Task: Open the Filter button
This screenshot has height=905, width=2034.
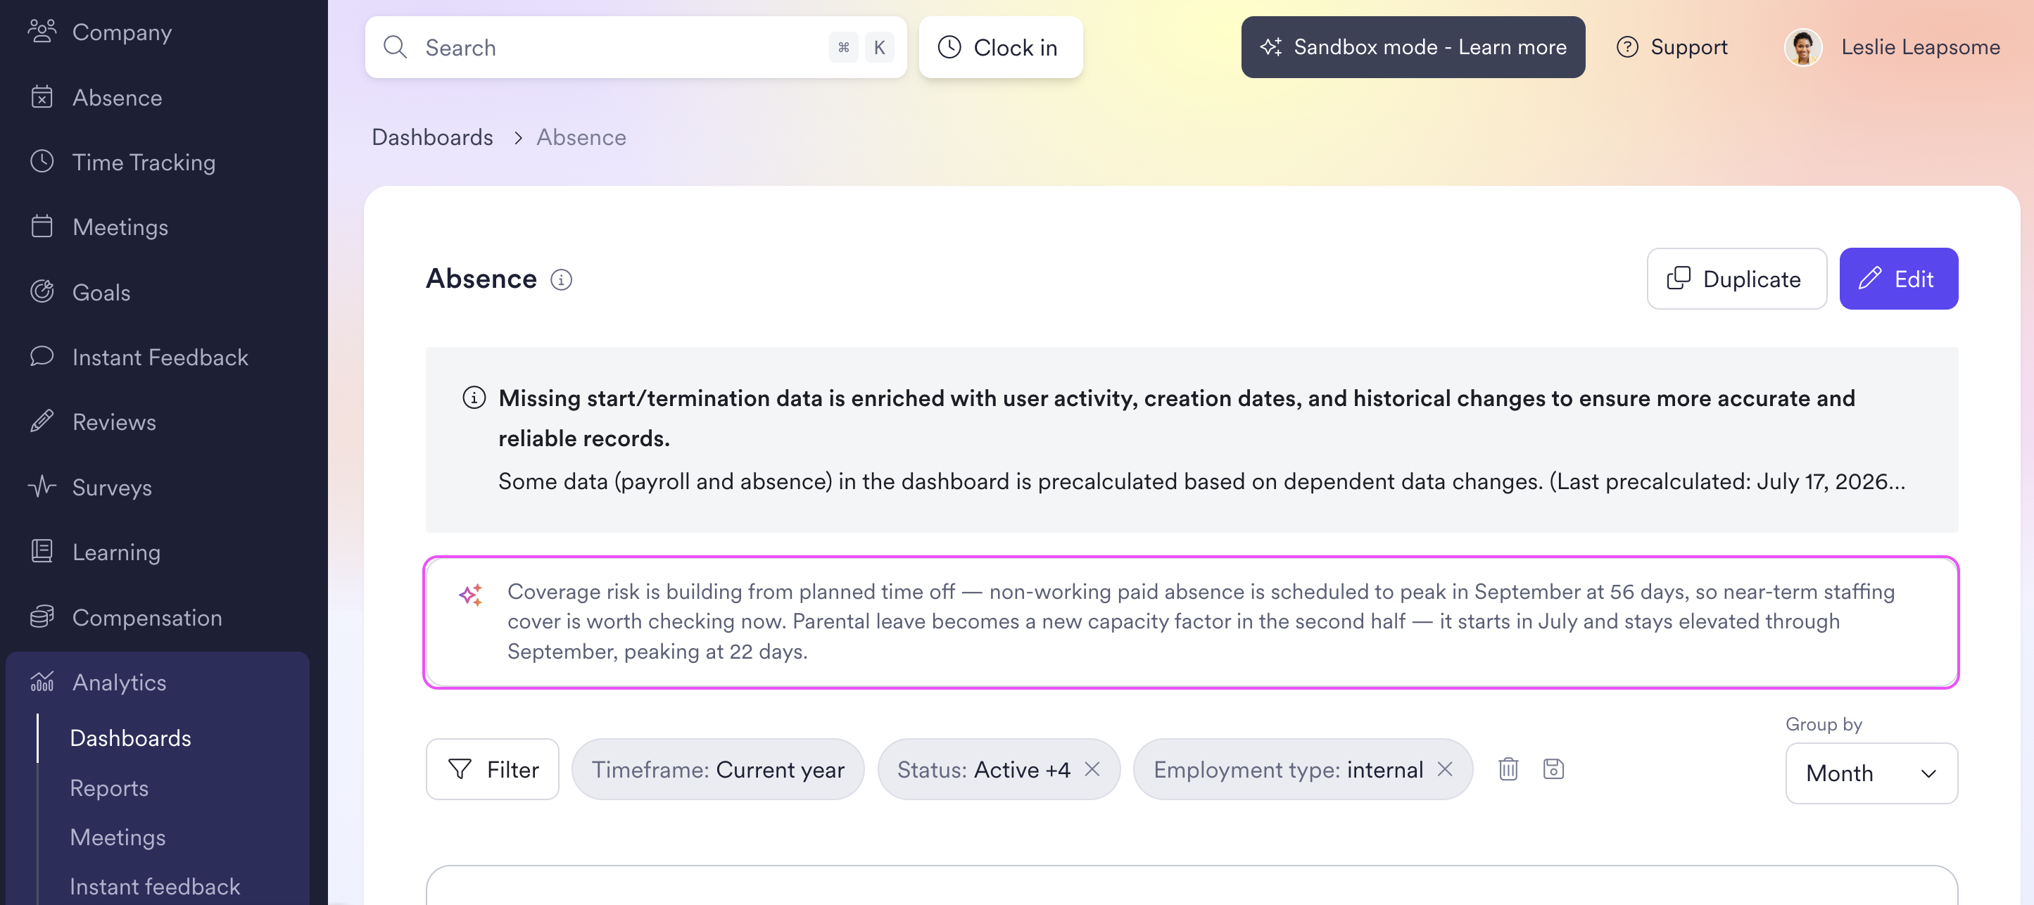Action: [x=493, y=770]
